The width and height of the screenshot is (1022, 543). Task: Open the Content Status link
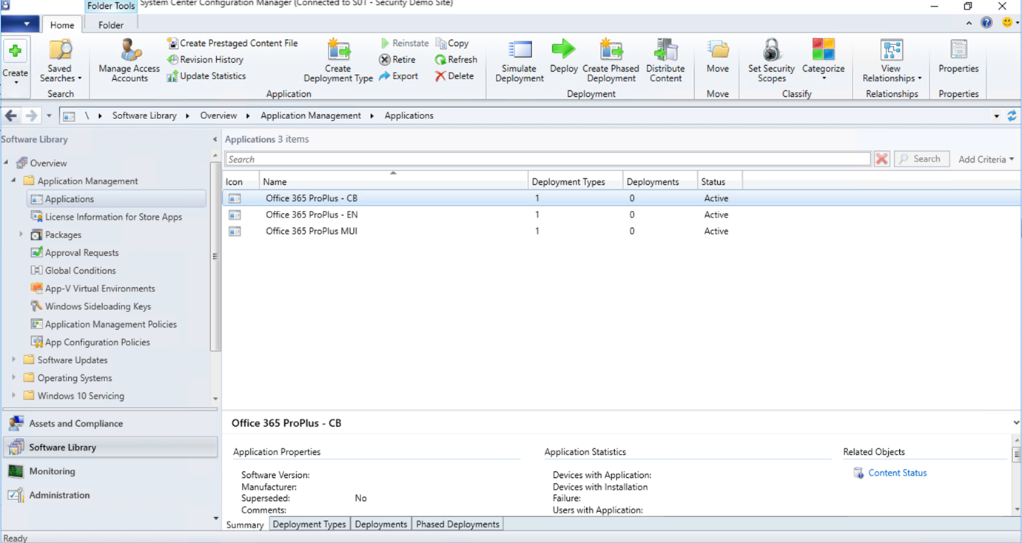pos(897,473)
